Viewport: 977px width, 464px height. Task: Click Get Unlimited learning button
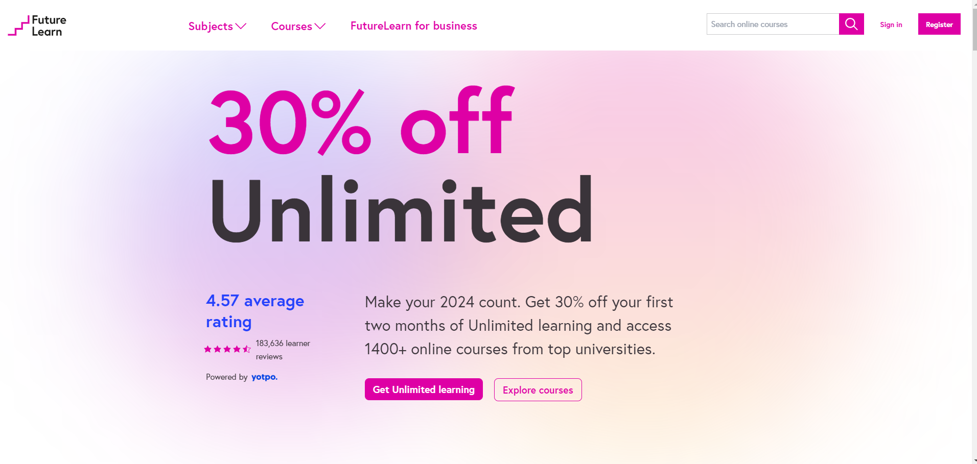coord(424,389)
